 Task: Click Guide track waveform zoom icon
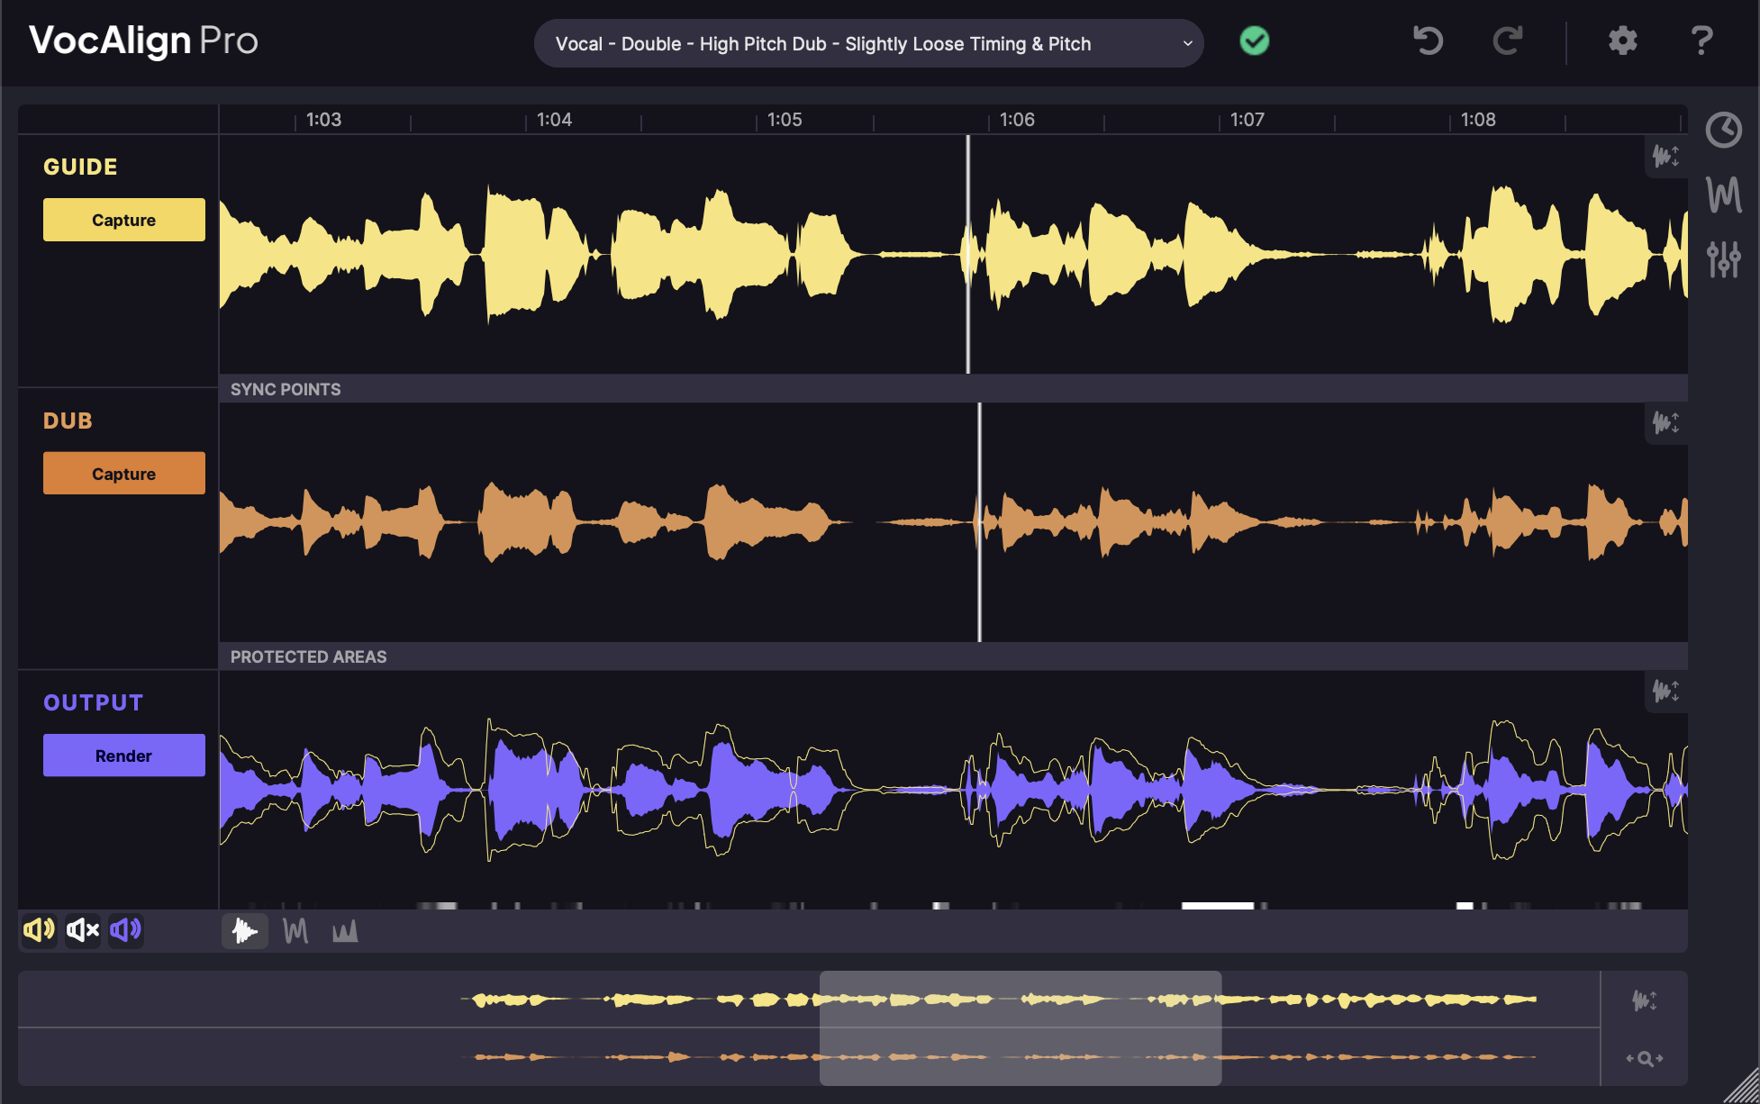click(x=1665, y=157)
